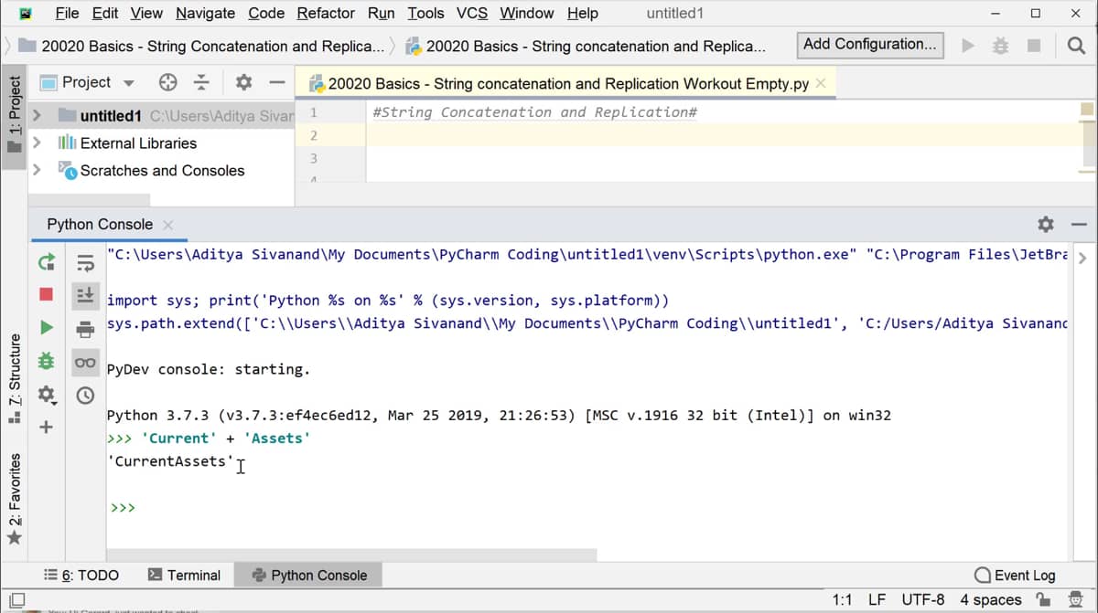
Task: Open the Edit menu
Action: click(105, 14)
